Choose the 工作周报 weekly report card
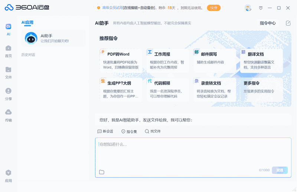This screenshot has width=297, height=192. pos(168,60)
